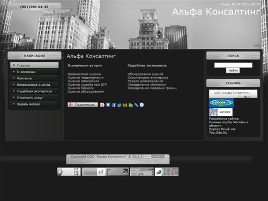Open the Задать вопрос menu item

tap(34, 104)
